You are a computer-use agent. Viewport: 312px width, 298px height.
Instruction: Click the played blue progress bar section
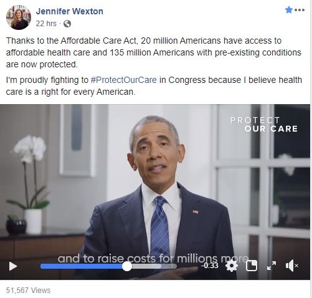(x=82, y=266)
